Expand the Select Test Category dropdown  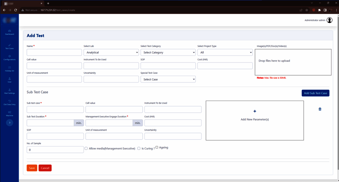pos(168,53)
